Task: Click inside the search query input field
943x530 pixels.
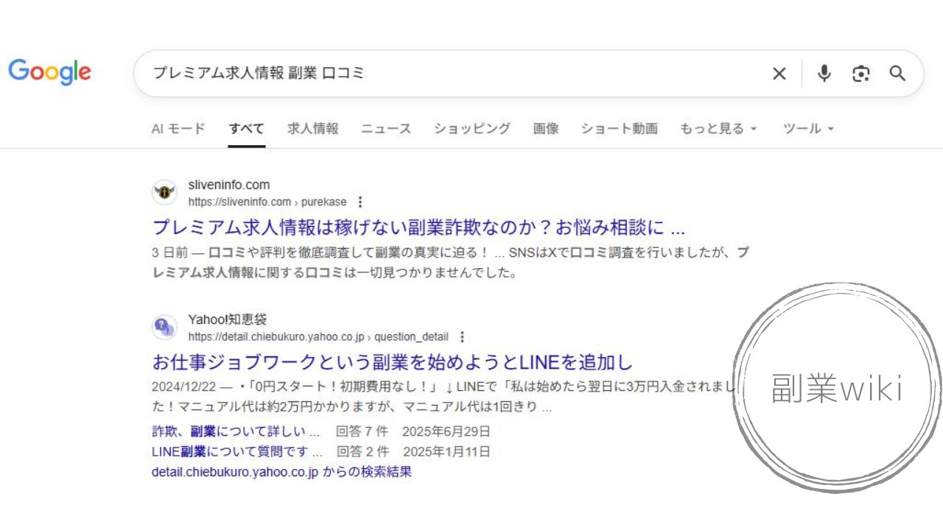Action: [x=442, y=74]
